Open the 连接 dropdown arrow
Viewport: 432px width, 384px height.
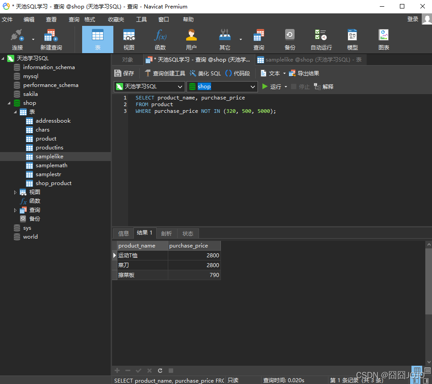click(x=33, y=39)
